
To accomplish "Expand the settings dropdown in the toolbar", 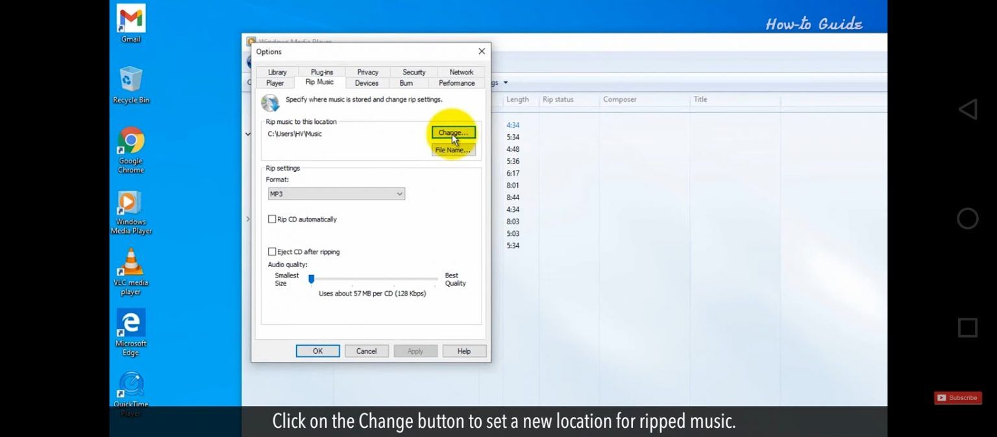I will [505, 82].
